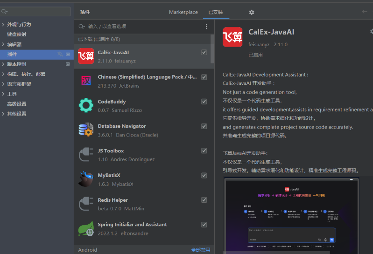Disable the CalEx-JavaAI plugin checkbox
This screenshot has height=254, width=373.
[204, 52]
